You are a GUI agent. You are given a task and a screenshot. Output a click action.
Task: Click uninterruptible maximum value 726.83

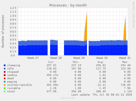point(126,85)
